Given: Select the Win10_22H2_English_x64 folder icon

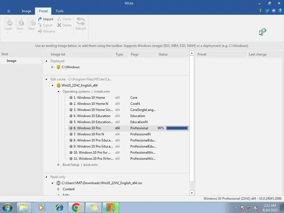Looking at the screenshot, I should (58, 85).
